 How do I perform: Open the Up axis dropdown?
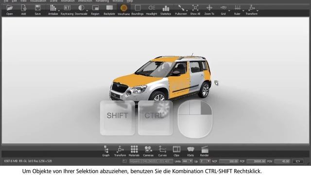pyautogui.click(x=205, y=161)
